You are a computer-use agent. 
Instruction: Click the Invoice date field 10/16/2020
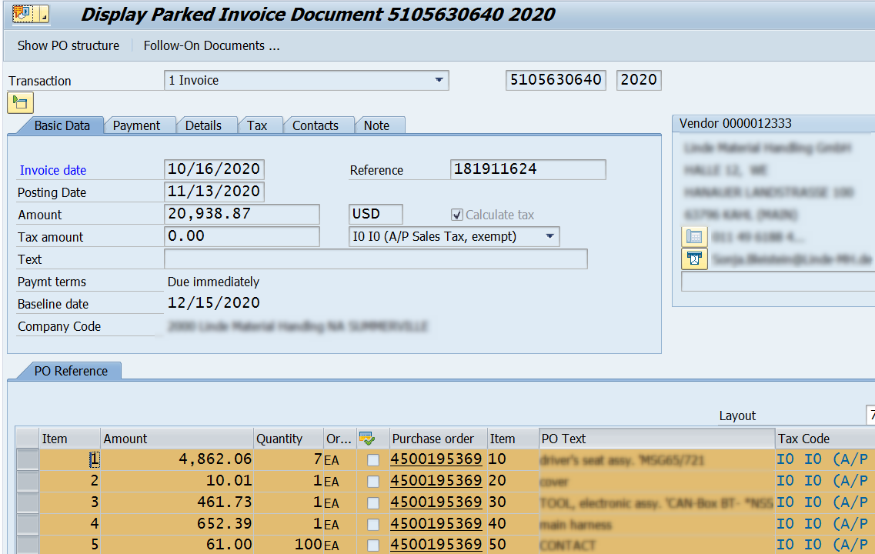point(214,169)
